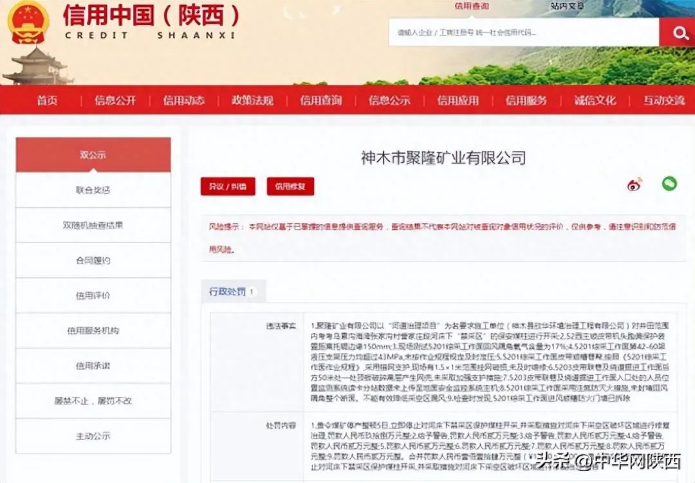Switch to the 行政处罚 tab
Viewport: 695px width, 483px height.
233,291
